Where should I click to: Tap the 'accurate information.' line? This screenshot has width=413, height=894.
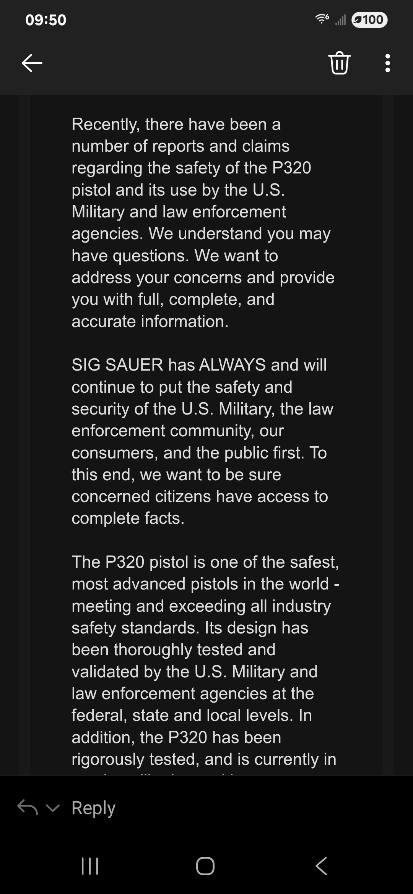[150, 321]
